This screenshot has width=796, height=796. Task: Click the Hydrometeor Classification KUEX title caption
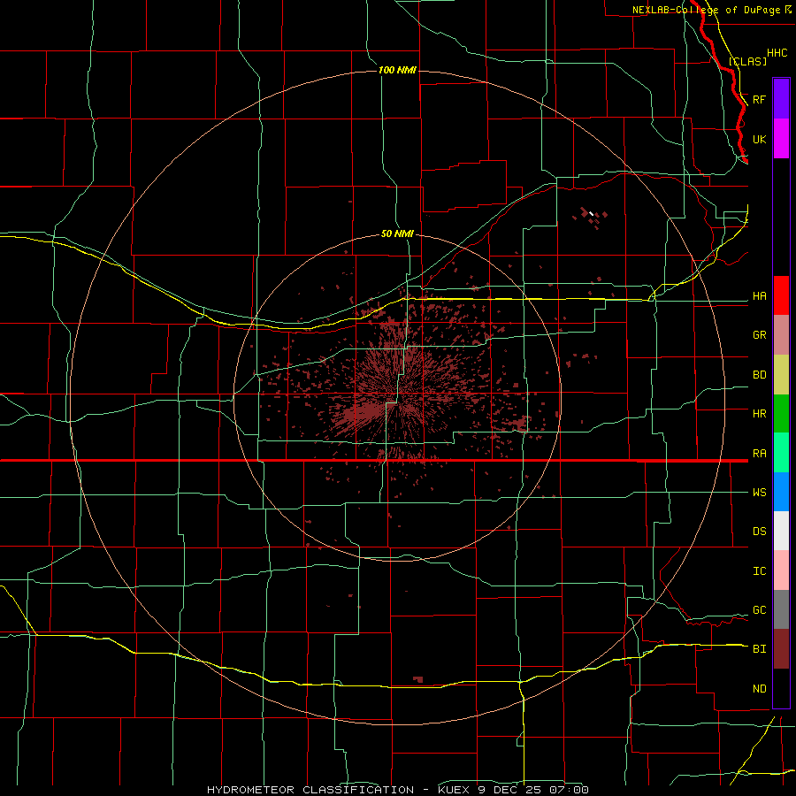coord(397,790)
